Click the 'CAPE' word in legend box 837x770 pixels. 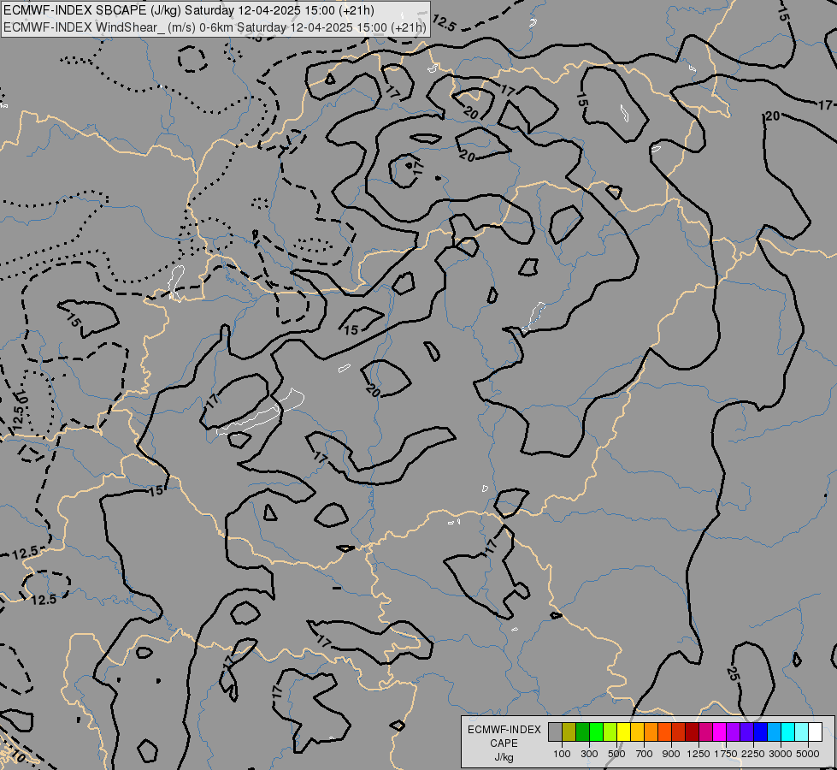(504, 743)
